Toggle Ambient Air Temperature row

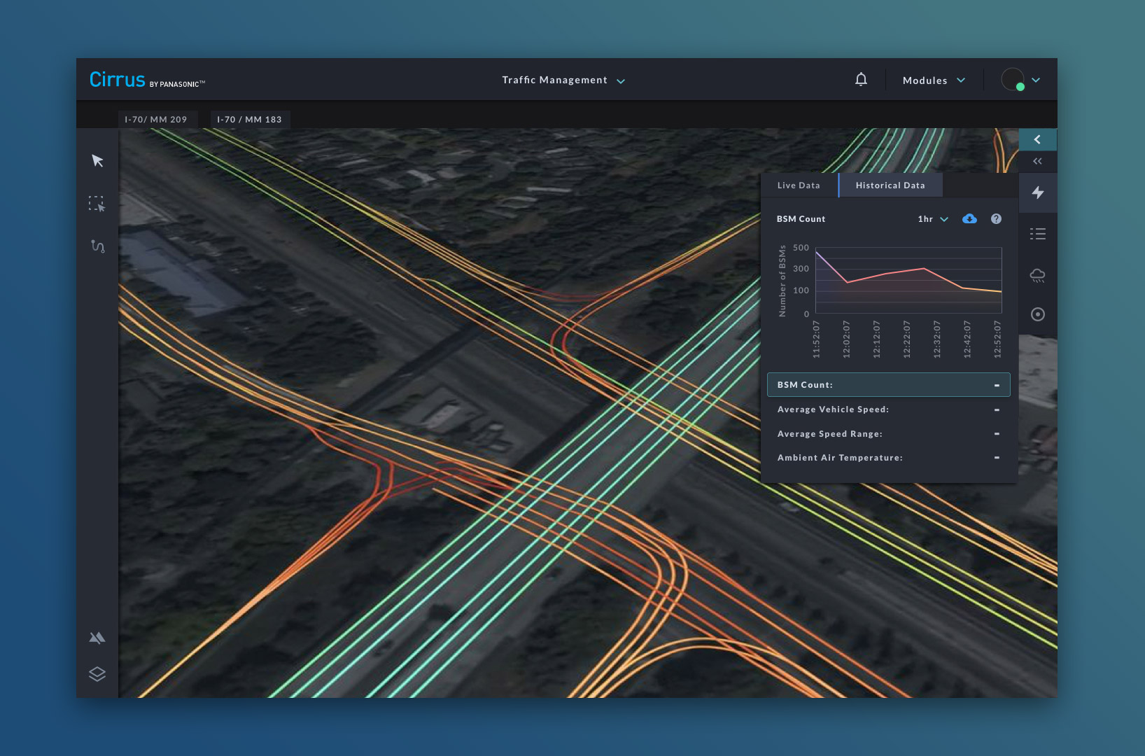pos(888,458)
